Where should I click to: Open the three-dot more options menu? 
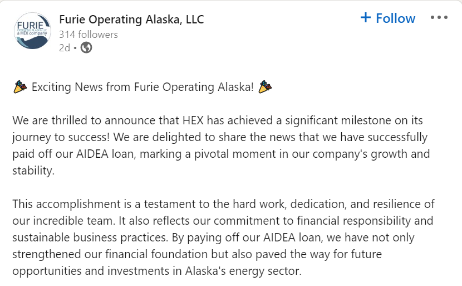tap(439, 18)
